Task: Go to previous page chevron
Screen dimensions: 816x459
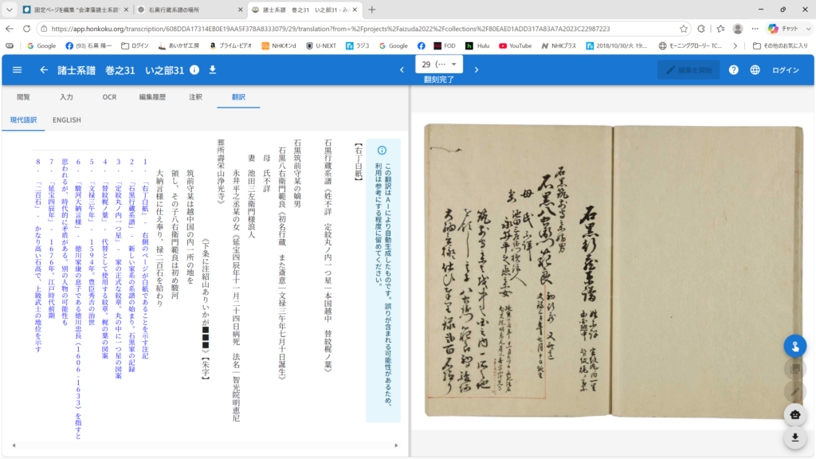Action: (402, 70)
